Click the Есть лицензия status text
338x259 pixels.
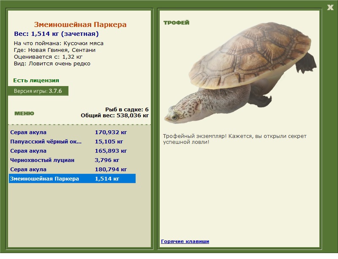click(36, 80)
